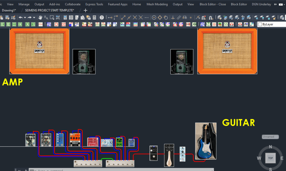
Task: Toggle the Snap to Center osnap
Action: [x=154, y=18]
